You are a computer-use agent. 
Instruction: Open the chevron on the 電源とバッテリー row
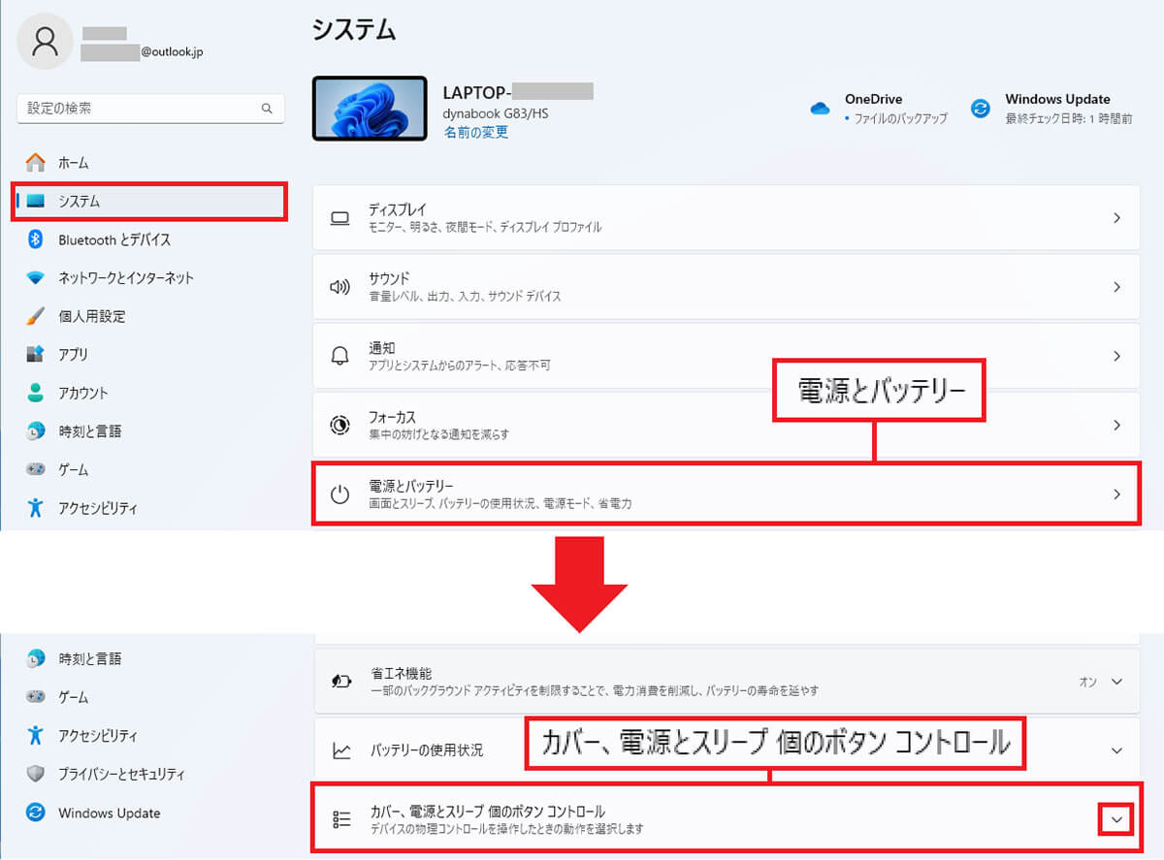pos(1116,494)
